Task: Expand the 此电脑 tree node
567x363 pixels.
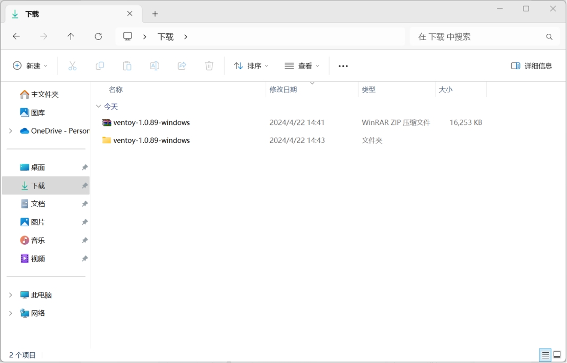Action: click(x=10, y=295)
